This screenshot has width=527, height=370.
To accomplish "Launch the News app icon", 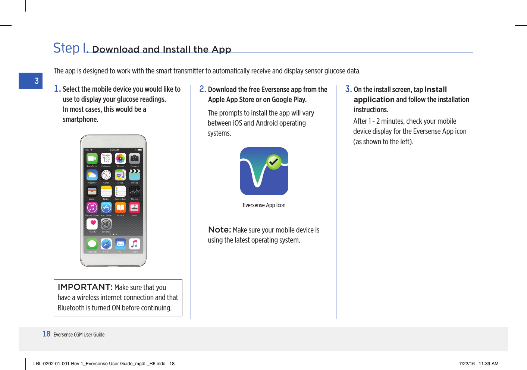I will click(135, 208).
